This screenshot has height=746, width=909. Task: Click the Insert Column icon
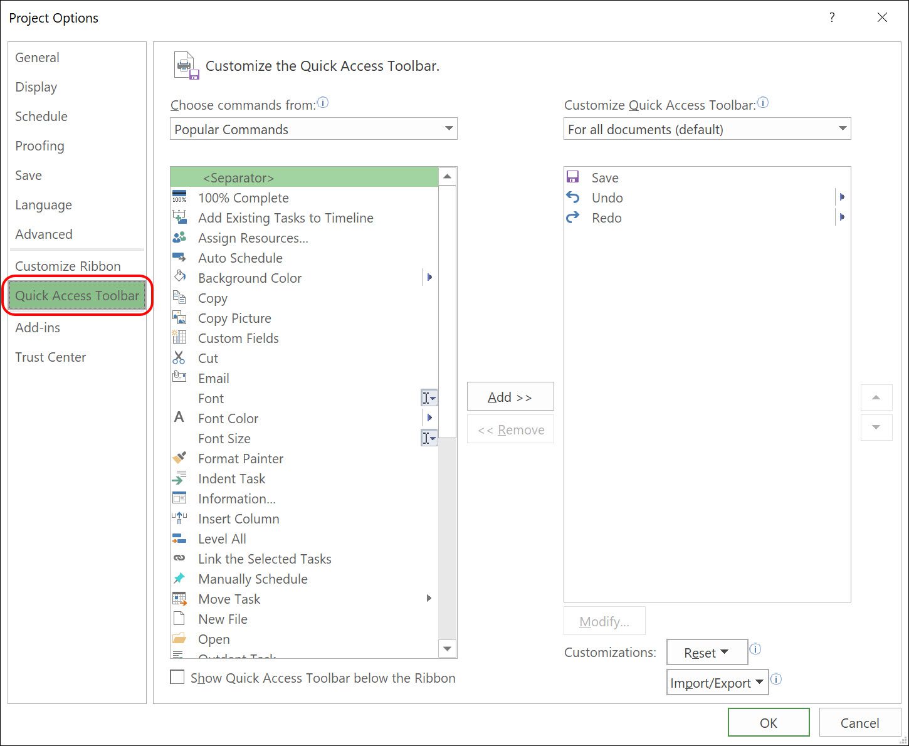179,518
